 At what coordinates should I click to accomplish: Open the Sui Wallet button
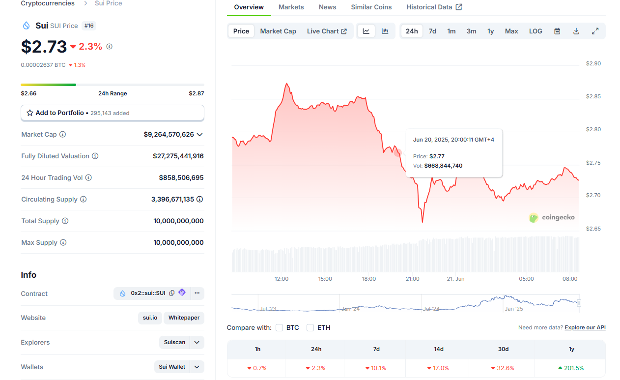(x=172, y=367)
